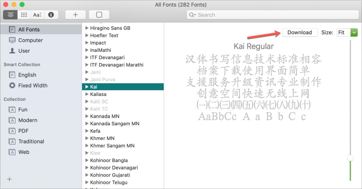Screen dimensions: 362x189
Task: Add a new collection with bottom plus icon
Action: 9,179
